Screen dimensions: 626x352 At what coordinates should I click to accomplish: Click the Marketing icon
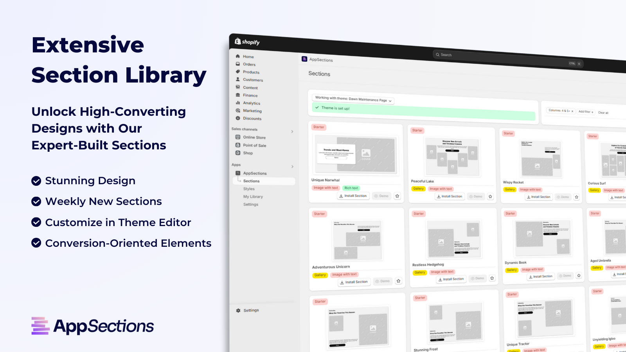(x=238, y=111)
